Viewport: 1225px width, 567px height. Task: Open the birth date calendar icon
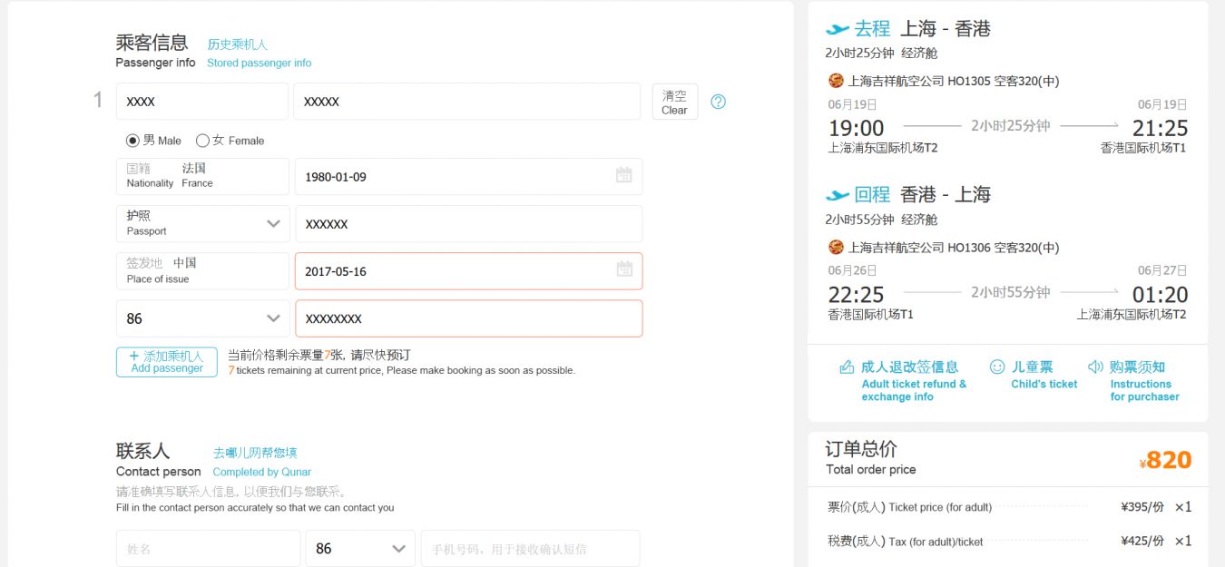[623, 175]
